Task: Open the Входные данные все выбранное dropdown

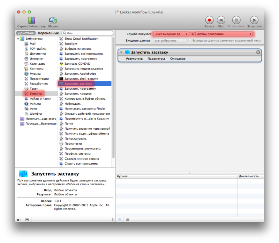Action: (169, 40)
